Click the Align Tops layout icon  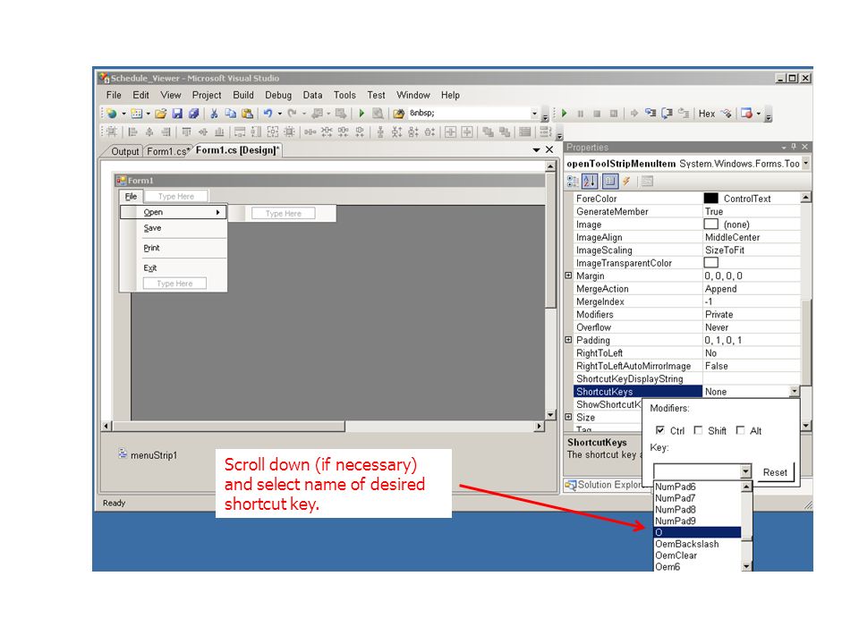tap(187, 132)
